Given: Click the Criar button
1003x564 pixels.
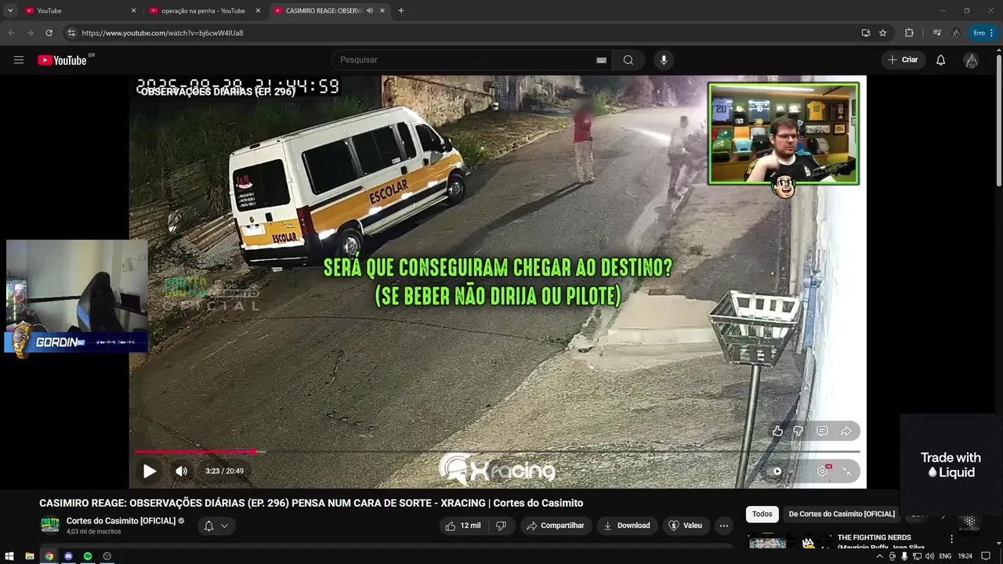Looking at the screenshot, I should [x=903, y=60].
